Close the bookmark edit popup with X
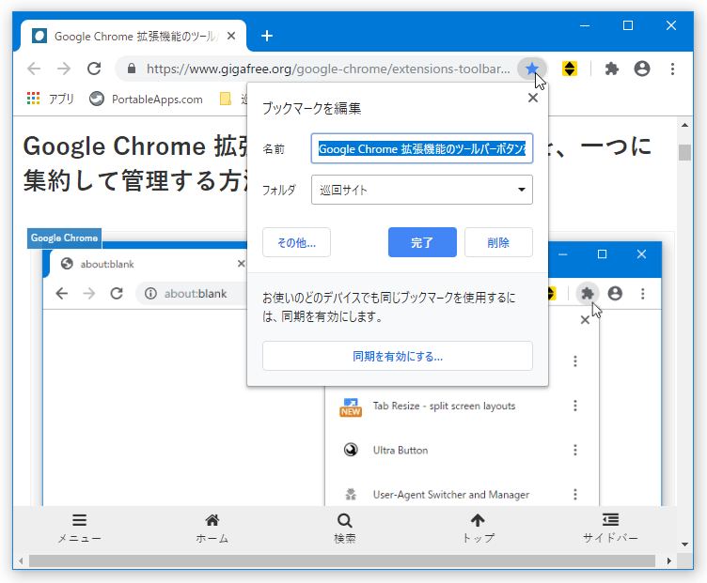Screen dimensions: 707x583 [x=532, y=98]
